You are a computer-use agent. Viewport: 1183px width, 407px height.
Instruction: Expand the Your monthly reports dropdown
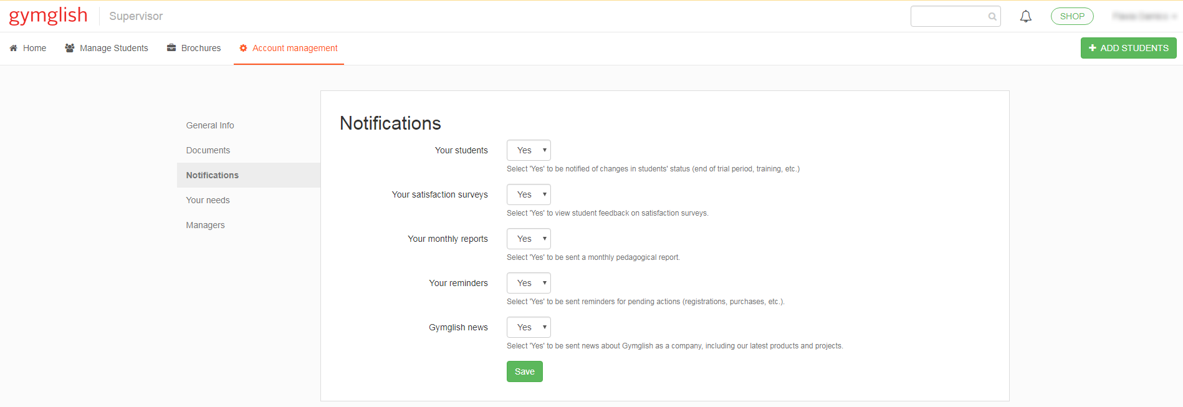pos(529,239)
